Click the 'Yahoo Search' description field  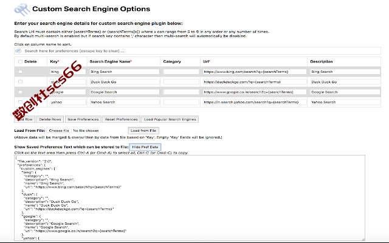[345, 102]
